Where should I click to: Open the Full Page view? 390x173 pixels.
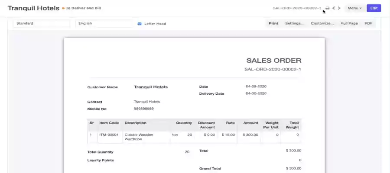(349, 23)
